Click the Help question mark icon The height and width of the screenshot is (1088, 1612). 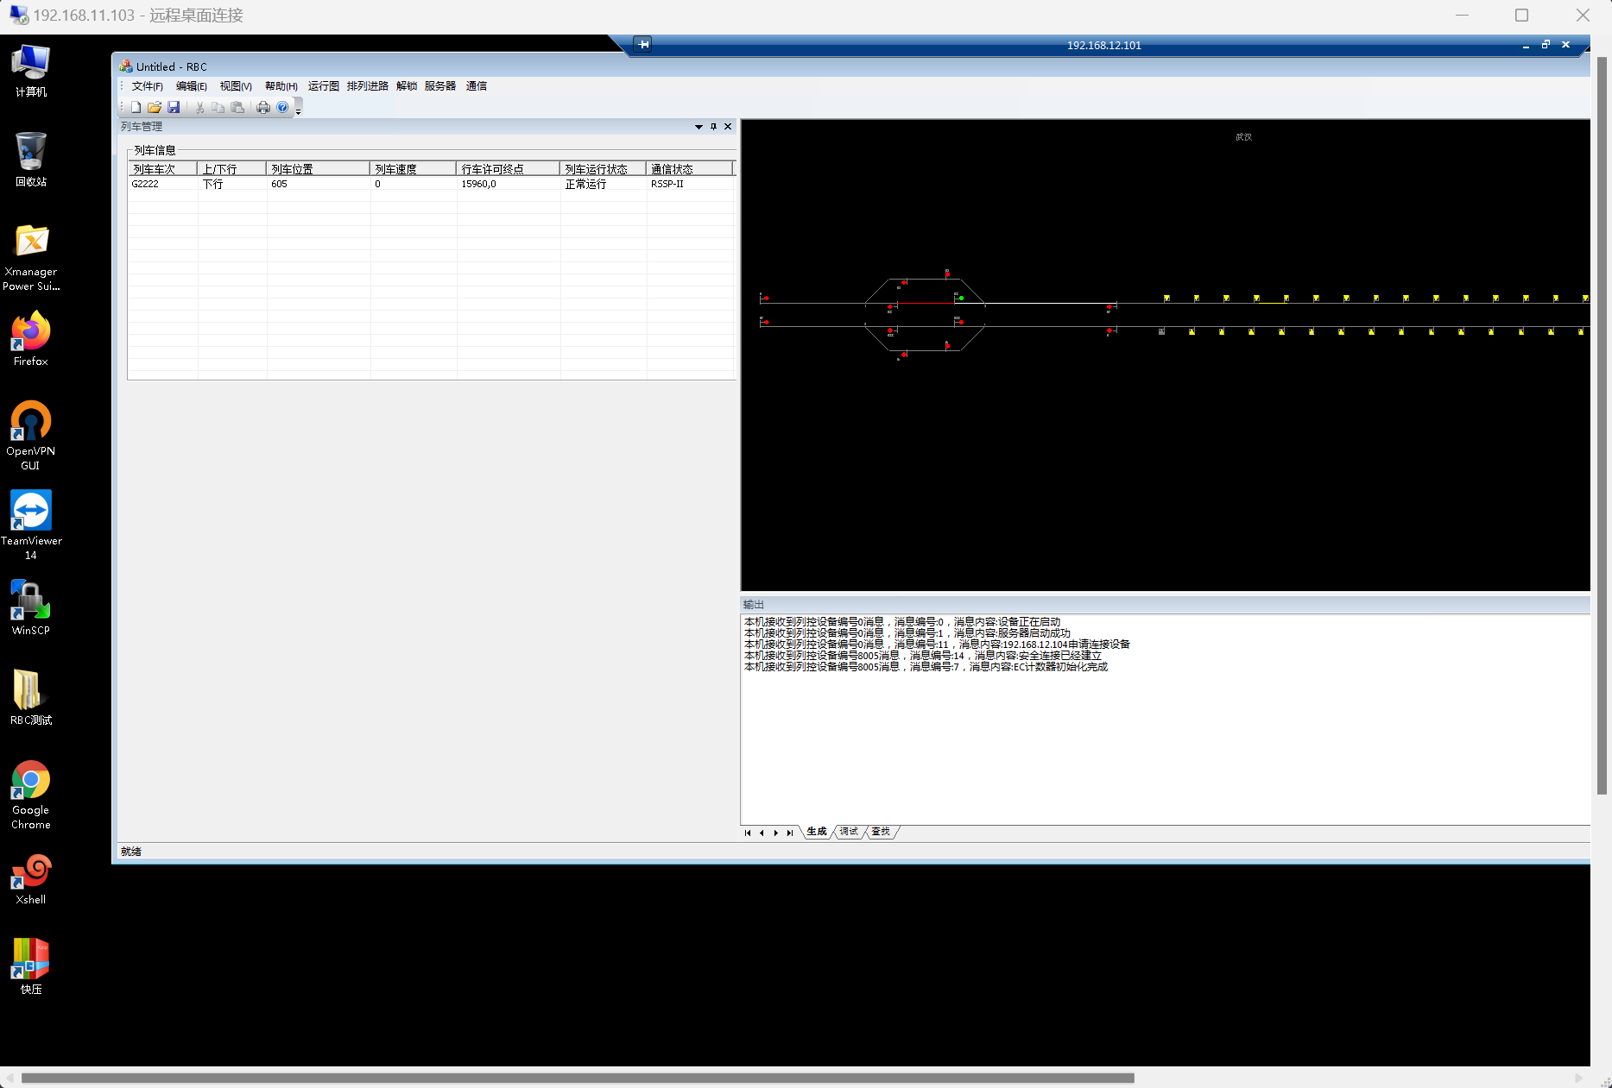pyautogui.click(x=282, y=107)
